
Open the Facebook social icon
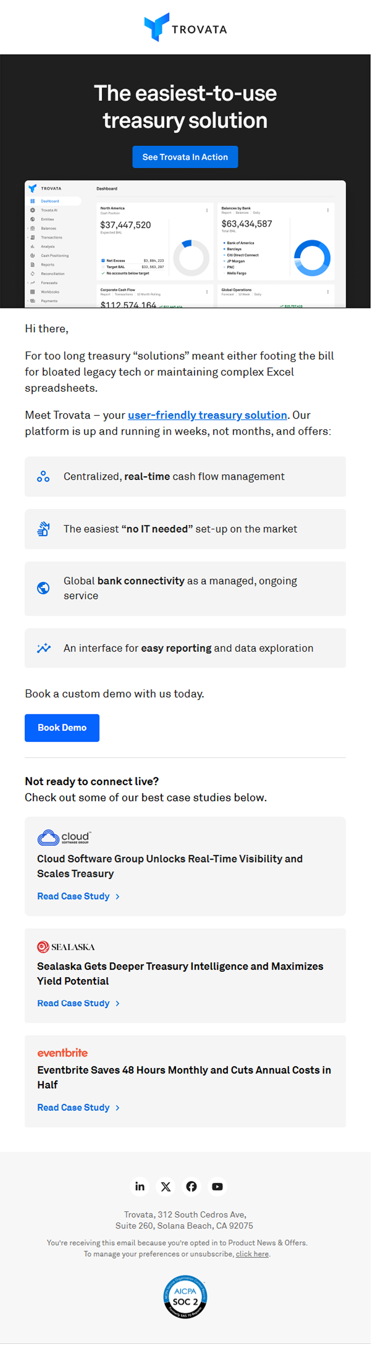(191, 1186)
